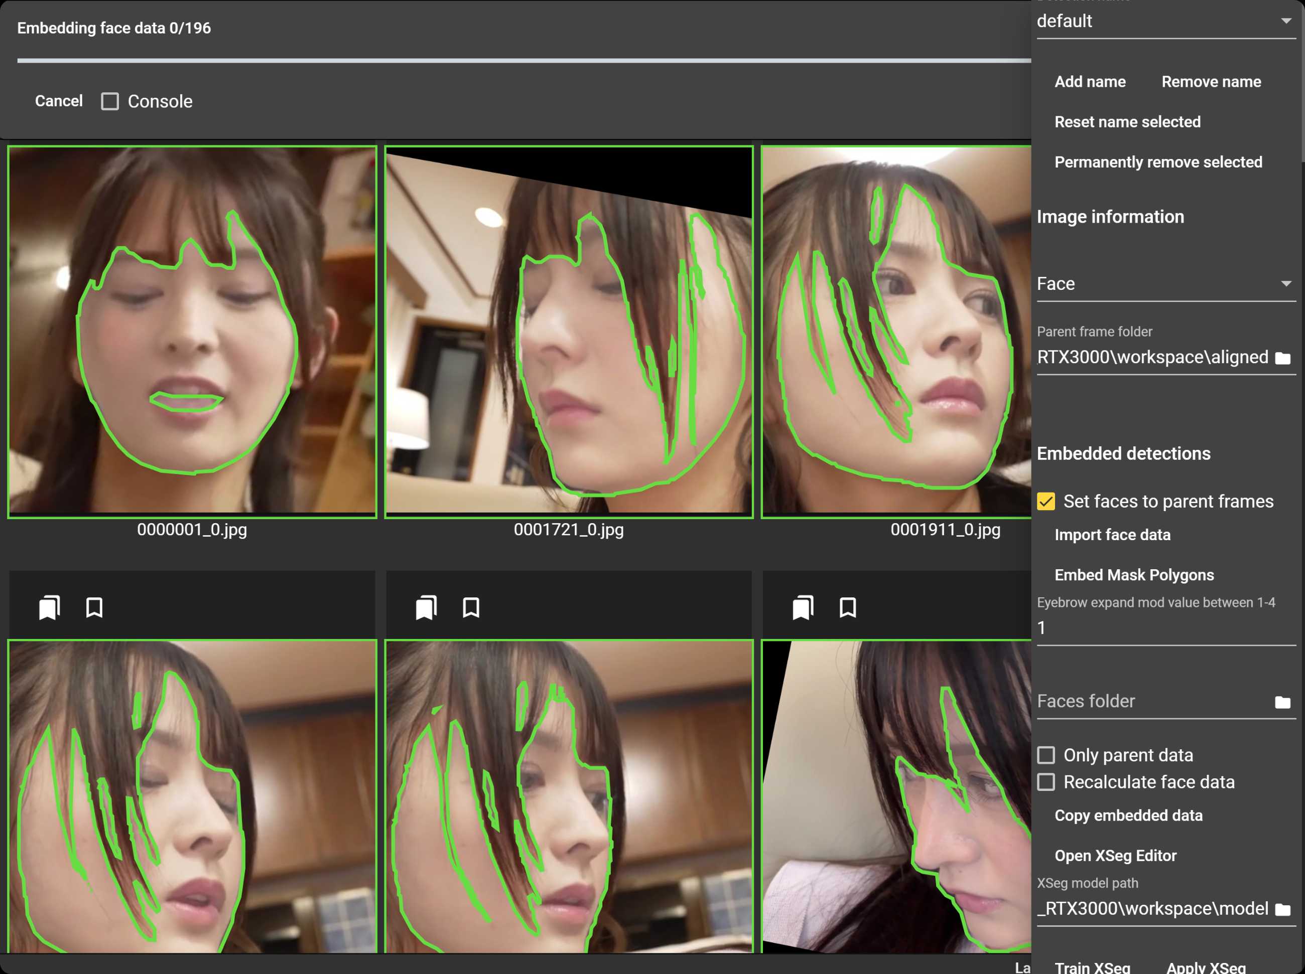This screenshot has width=1305, height=974.
Task: Click multi-bookmark icon under 0001721_0.jpg
Action: (426, 607)
